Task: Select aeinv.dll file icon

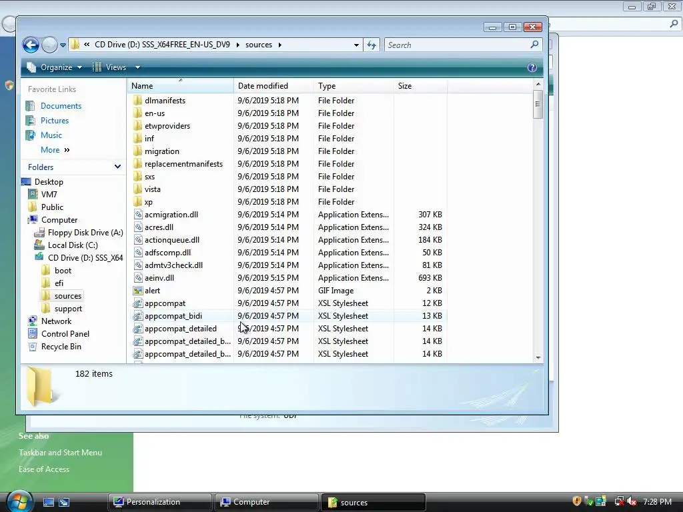Action: click(x=137, y=278)
